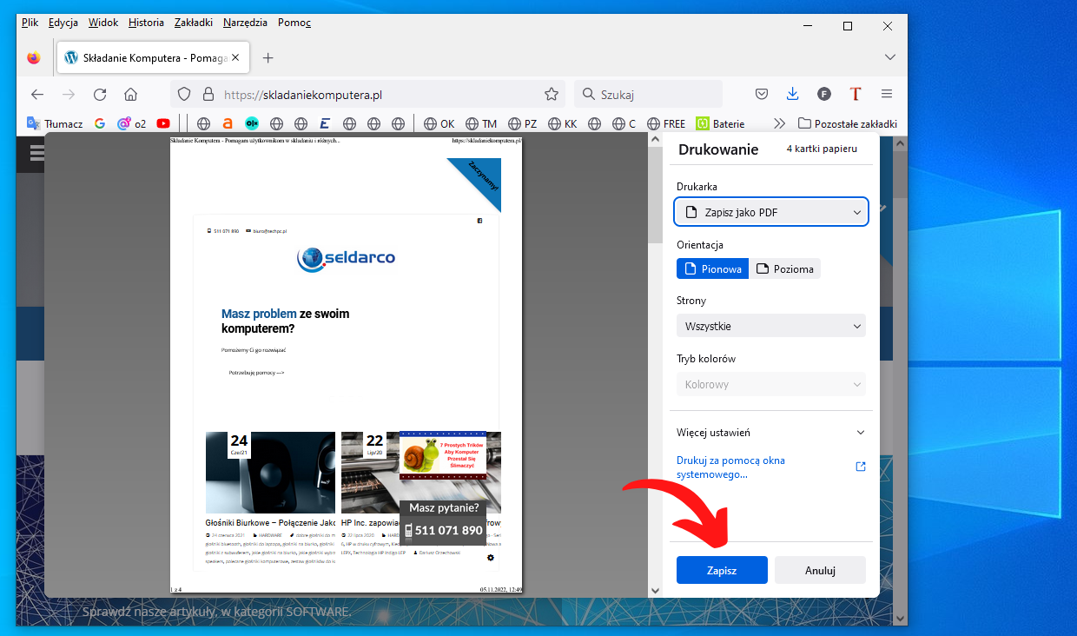The image size is (1077, 636).
Task: Open the Tłumacz bookmark
Action: [55, 123]
